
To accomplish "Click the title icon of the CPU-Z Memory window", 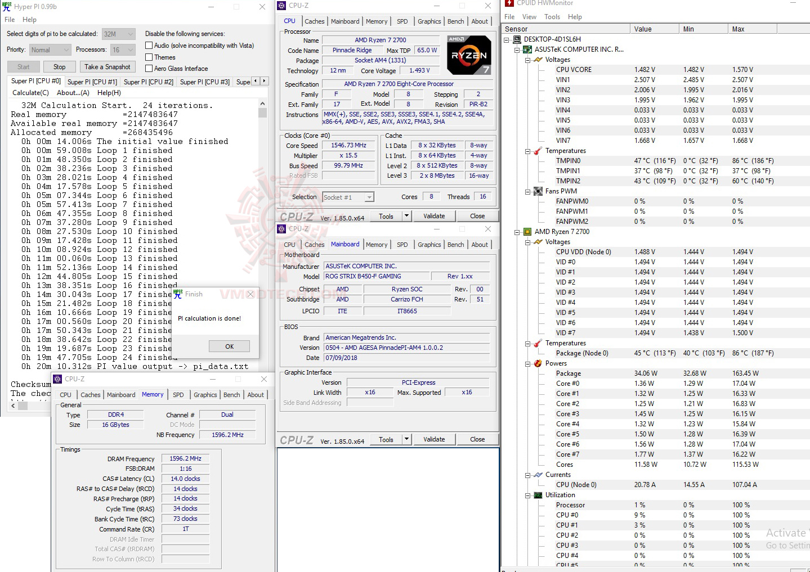I will [57, 379].
